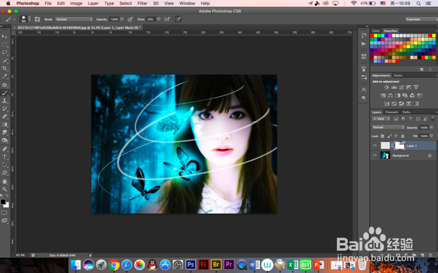Select the Horizontal Type tool

(x=4, y=157)
